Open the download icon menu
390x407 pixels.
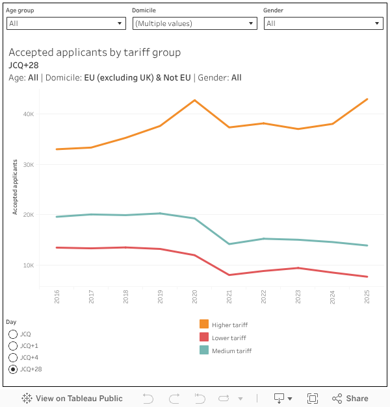(x=283, y=398)
